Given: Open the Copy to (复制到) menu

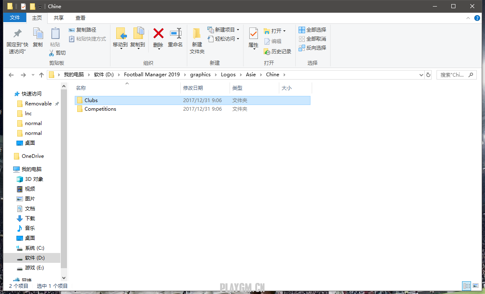Looking at the screenshot, I should click(138, 38).
